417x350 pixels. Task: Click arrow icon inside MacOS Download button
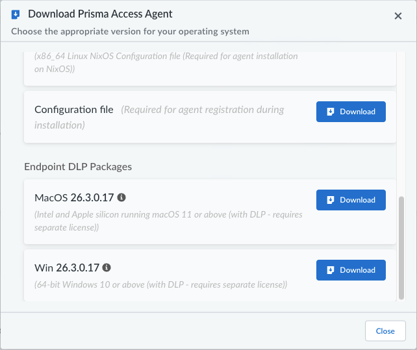(x=331, y=200)
